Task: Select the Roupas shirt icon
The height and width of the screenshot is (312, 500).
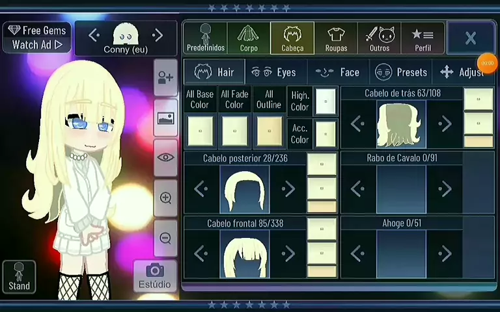Action: [x=336, y=38]
